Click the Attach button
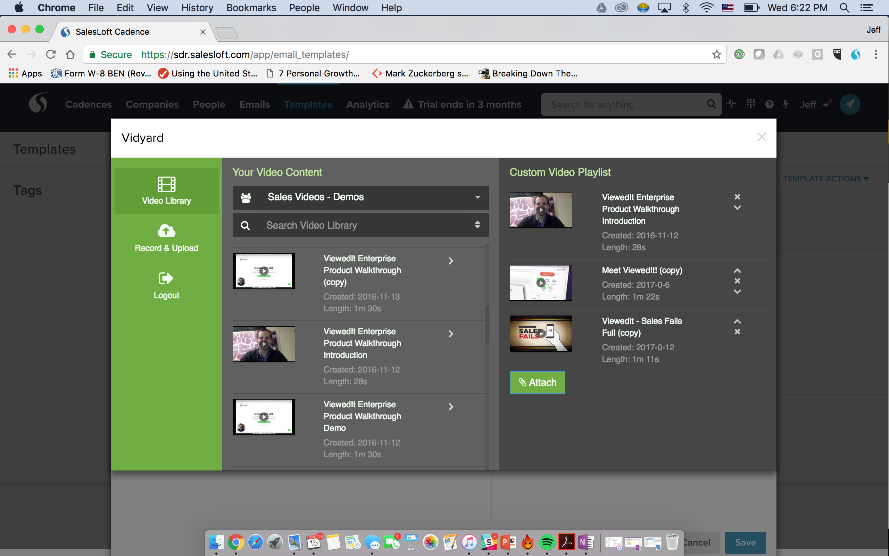The width and height of the screenshot is (889, 556). [537, 383]
